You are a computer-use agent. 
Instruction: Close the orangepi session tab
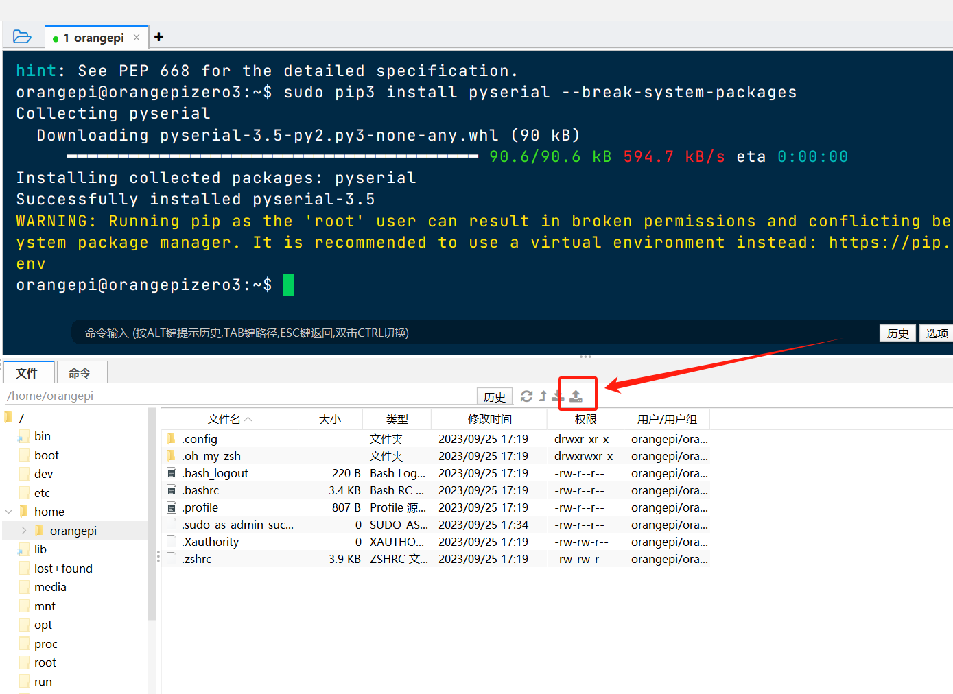click(x=137, y=38)
